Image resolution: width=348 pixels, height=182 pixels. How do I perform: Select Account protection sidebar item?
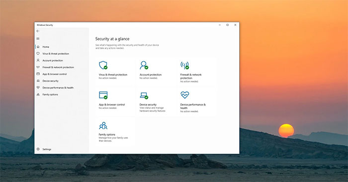tap(53, 60)
